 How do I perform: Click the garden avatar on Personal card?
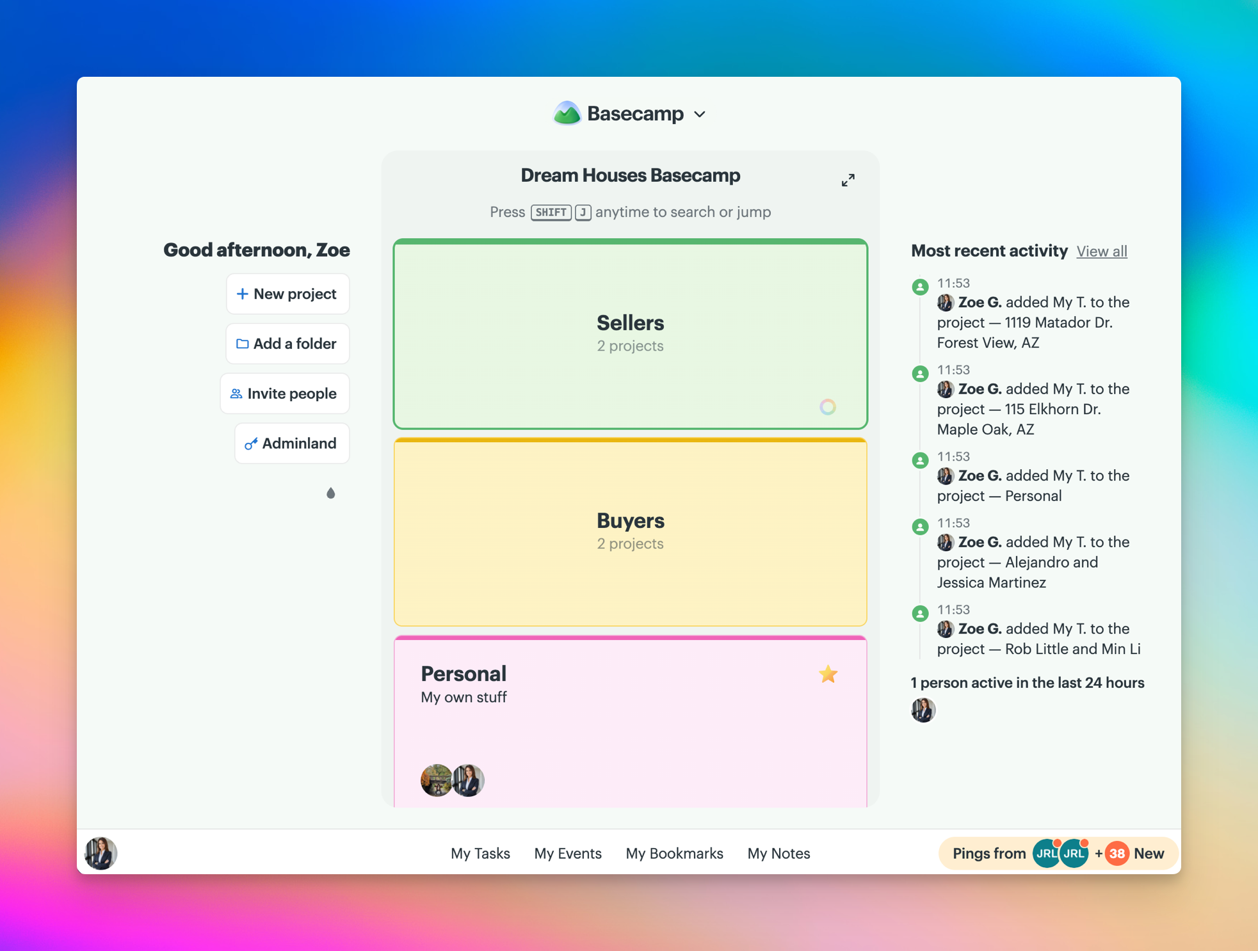click(x=437, y=780)
